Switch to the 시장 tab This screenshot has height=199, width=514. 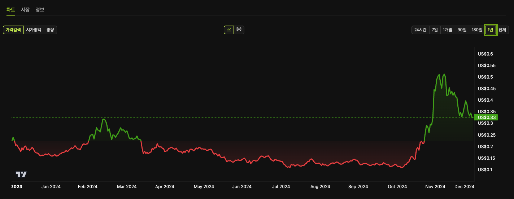tap(25, 10)
